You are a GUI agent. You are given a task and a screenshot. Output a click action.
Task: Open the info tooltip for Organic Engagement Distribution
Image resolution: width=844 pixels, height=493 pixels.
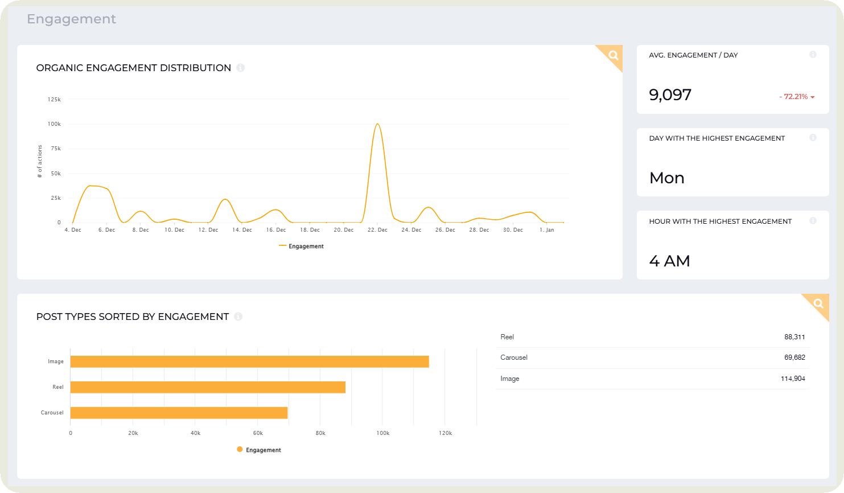tap(240, 68)
